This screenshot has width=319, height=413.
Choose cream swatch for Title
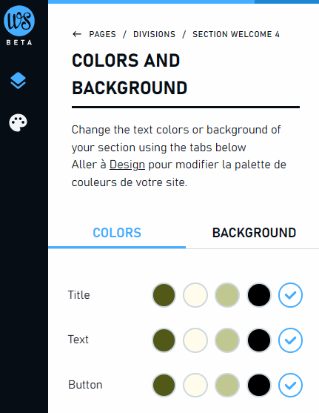click(195, 295)
